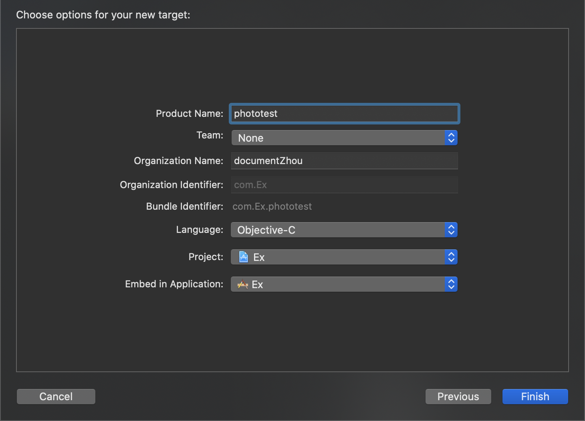Click the Product Name label
The height and width of the screenshot is (421, 585).
click(189, 114)
